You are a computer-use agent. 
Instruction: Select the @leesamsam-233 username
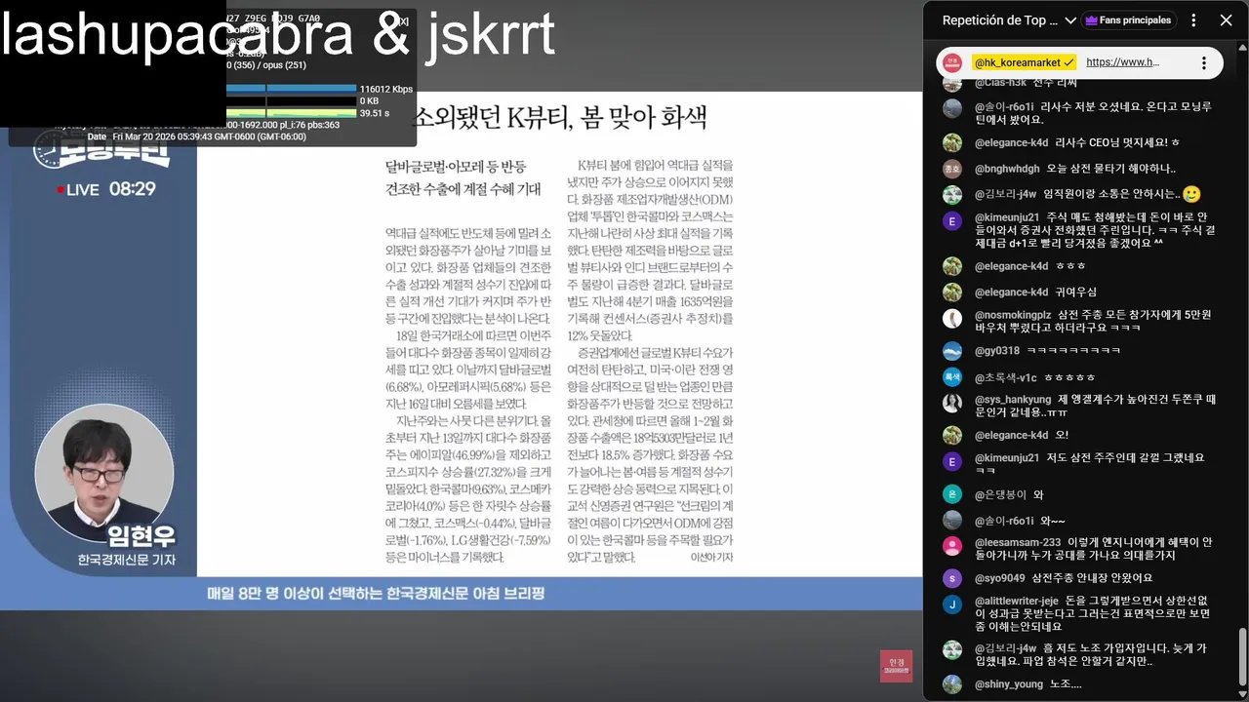coord(1018,543)
